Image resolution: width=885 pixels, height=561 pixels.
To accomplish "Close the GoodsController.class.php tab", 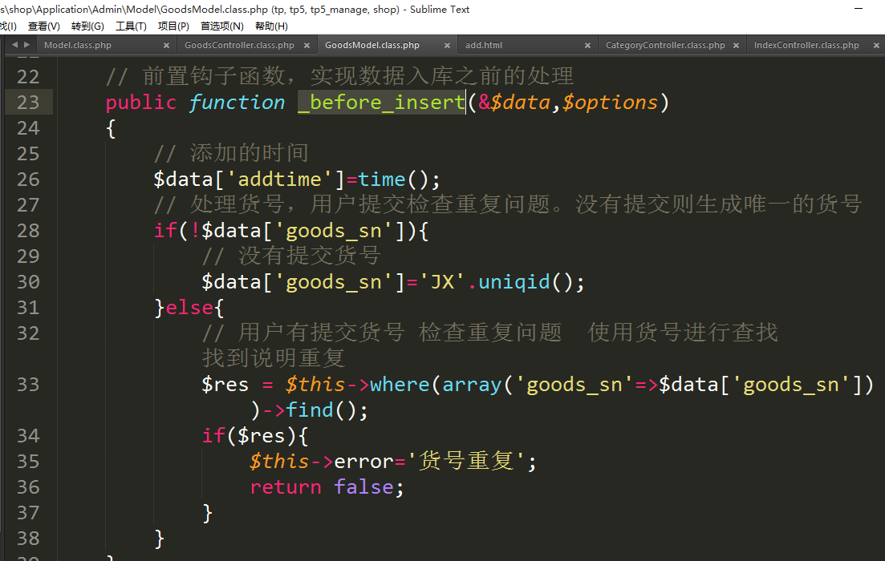I will [307, 46].
